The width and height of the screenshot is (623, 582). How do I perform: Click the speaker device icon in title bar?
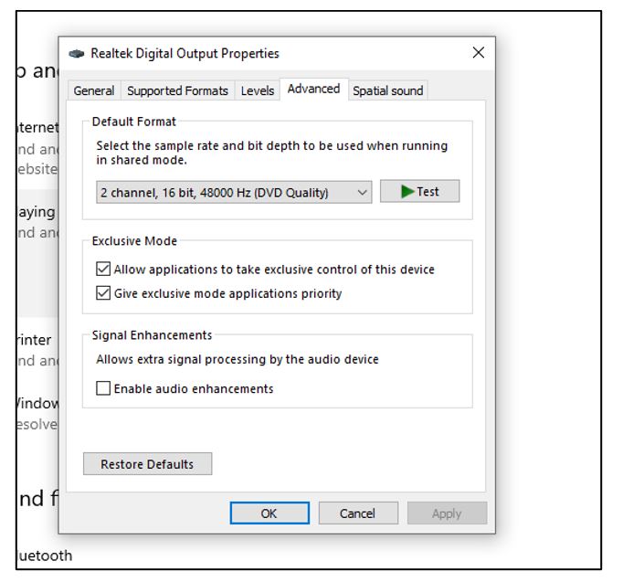coord(77,54)
